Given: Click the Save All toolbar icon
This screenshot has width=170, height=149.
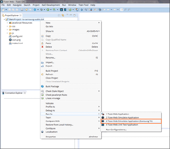Looking at the screenshot, I should [x=13, y=10].
